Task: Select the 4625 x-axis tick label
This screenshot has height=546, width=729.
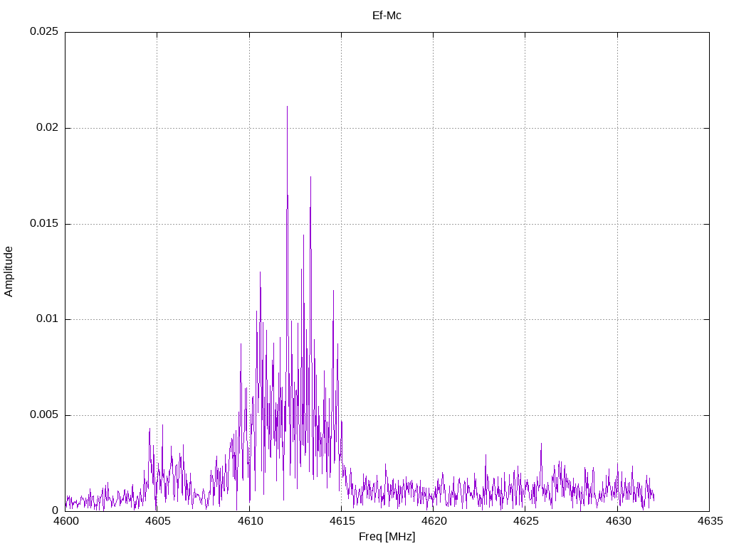Action: coord(525,521)
